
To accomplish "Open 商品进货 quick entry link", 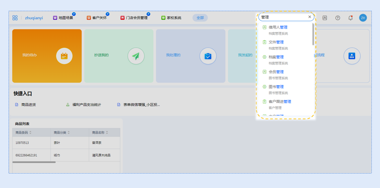I will (28, 105).
